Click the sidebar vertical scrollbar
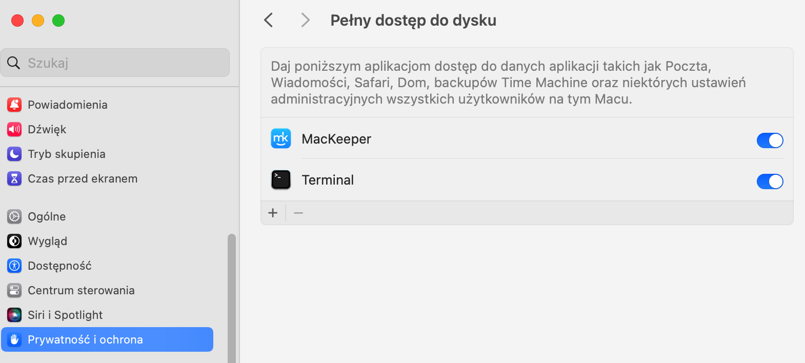Screen dimensions: 805x363 coord(232,299)
